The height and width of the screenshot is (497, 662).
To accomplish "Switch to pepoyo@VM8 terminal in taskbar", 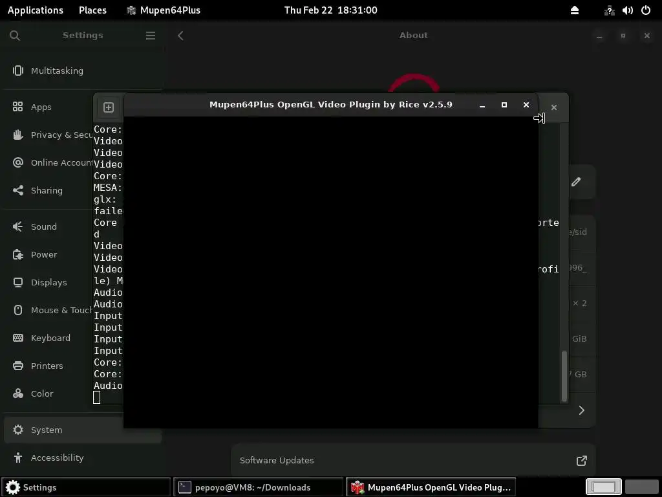I will pos(259,487).
